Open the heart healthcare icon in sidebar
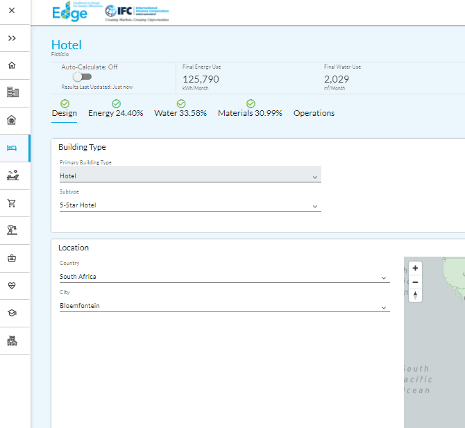Image resolution: width=465 pixels, height=428 pixels. pyautogui.click(x=12, y=286)
